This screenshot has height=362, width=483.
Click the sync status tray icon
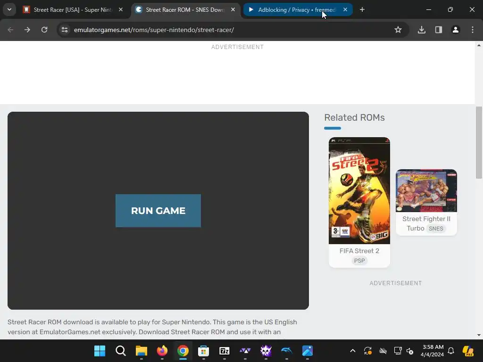[368, 351]
